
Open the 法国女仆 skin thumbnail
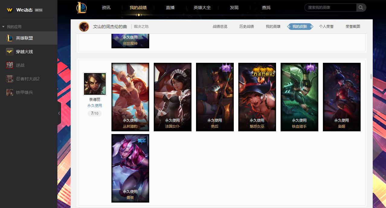pyautogui.click(x=172, y=97)
